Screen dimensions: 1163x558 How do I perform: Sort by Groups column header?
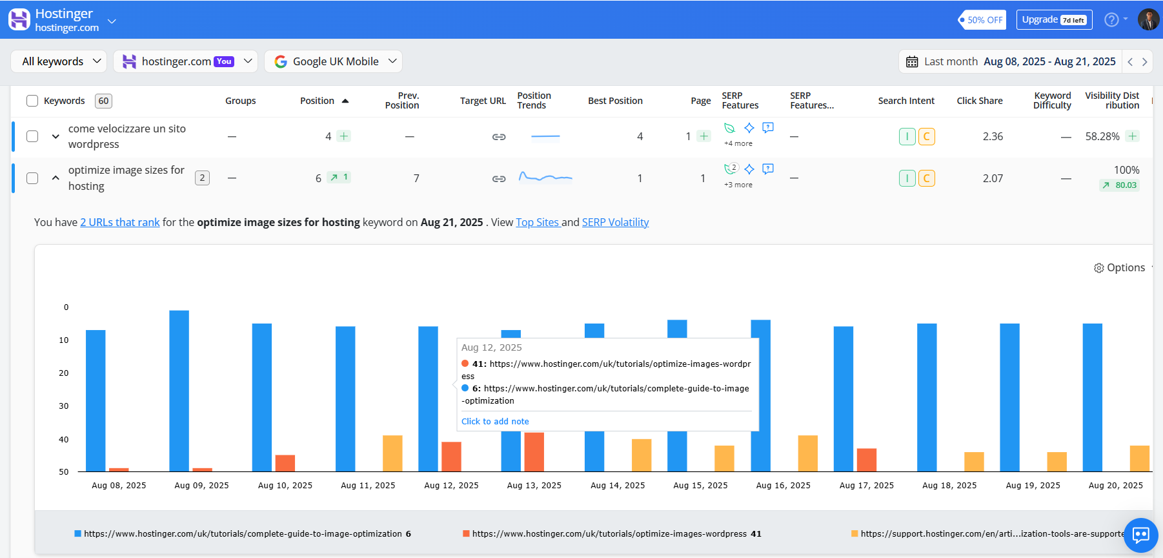pyautogui.click(x=241, y=101)
